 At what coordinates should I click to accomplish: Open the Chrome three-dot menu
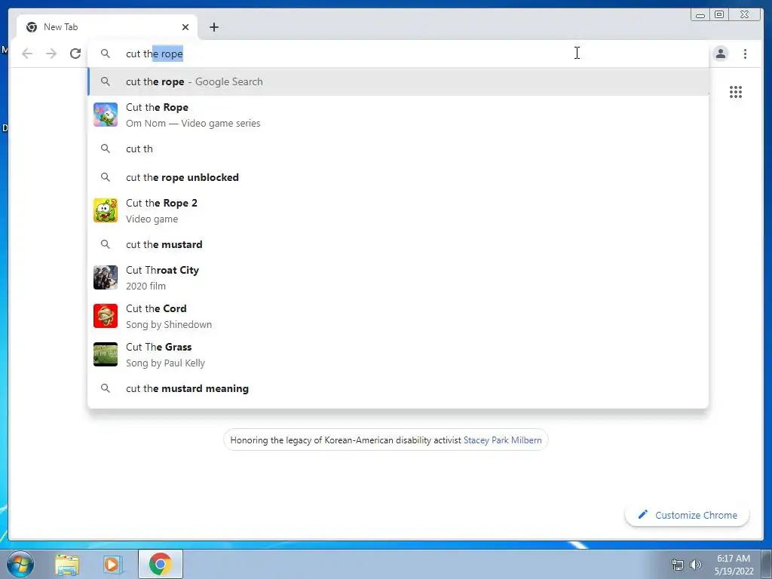pyautogui.click(x=745, y=54)
